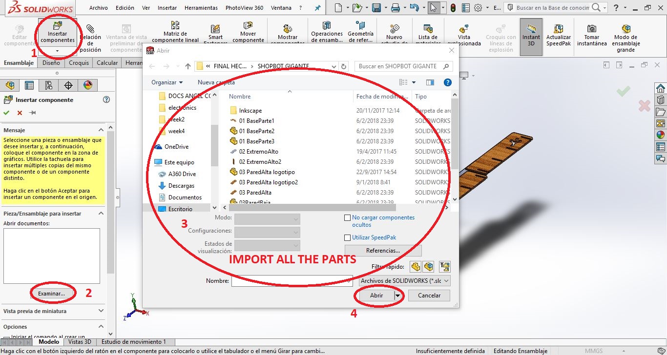This screenshot has height=355, width=667.
Task: Collapse the Opciones section
Action: coord(101,326)
